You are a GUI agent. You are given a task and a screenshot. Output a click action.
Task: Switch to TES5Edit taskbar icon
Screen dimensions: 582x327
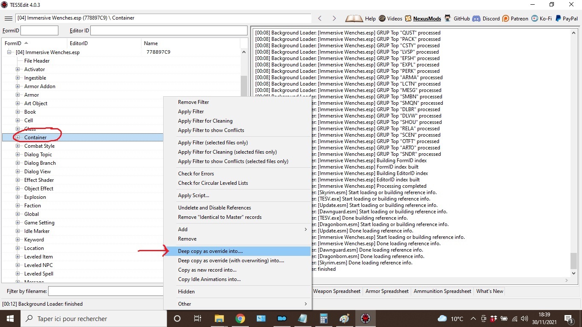coord(366,318)
